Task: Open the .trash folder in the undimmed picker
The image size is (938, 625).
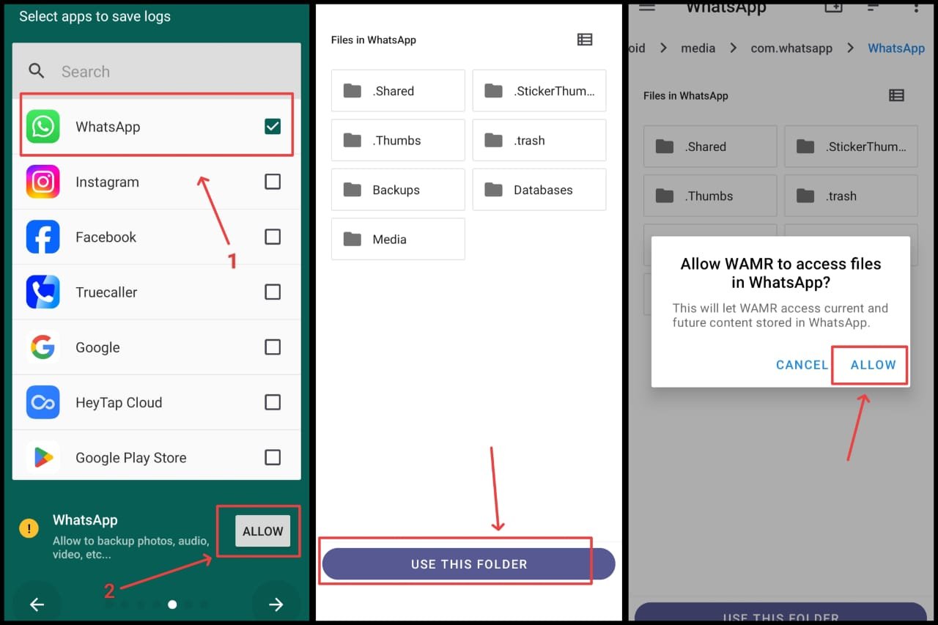Action: (539, 141)
